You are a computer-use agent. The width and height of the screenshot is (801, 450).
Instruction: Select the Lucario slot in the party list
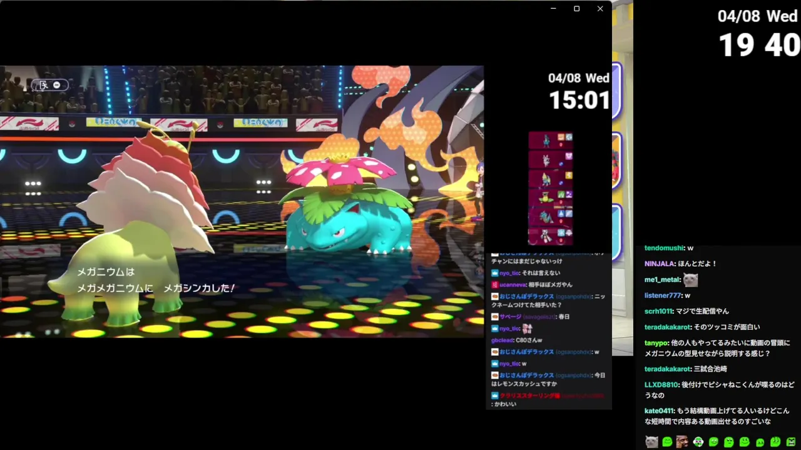tap(551, 141)
